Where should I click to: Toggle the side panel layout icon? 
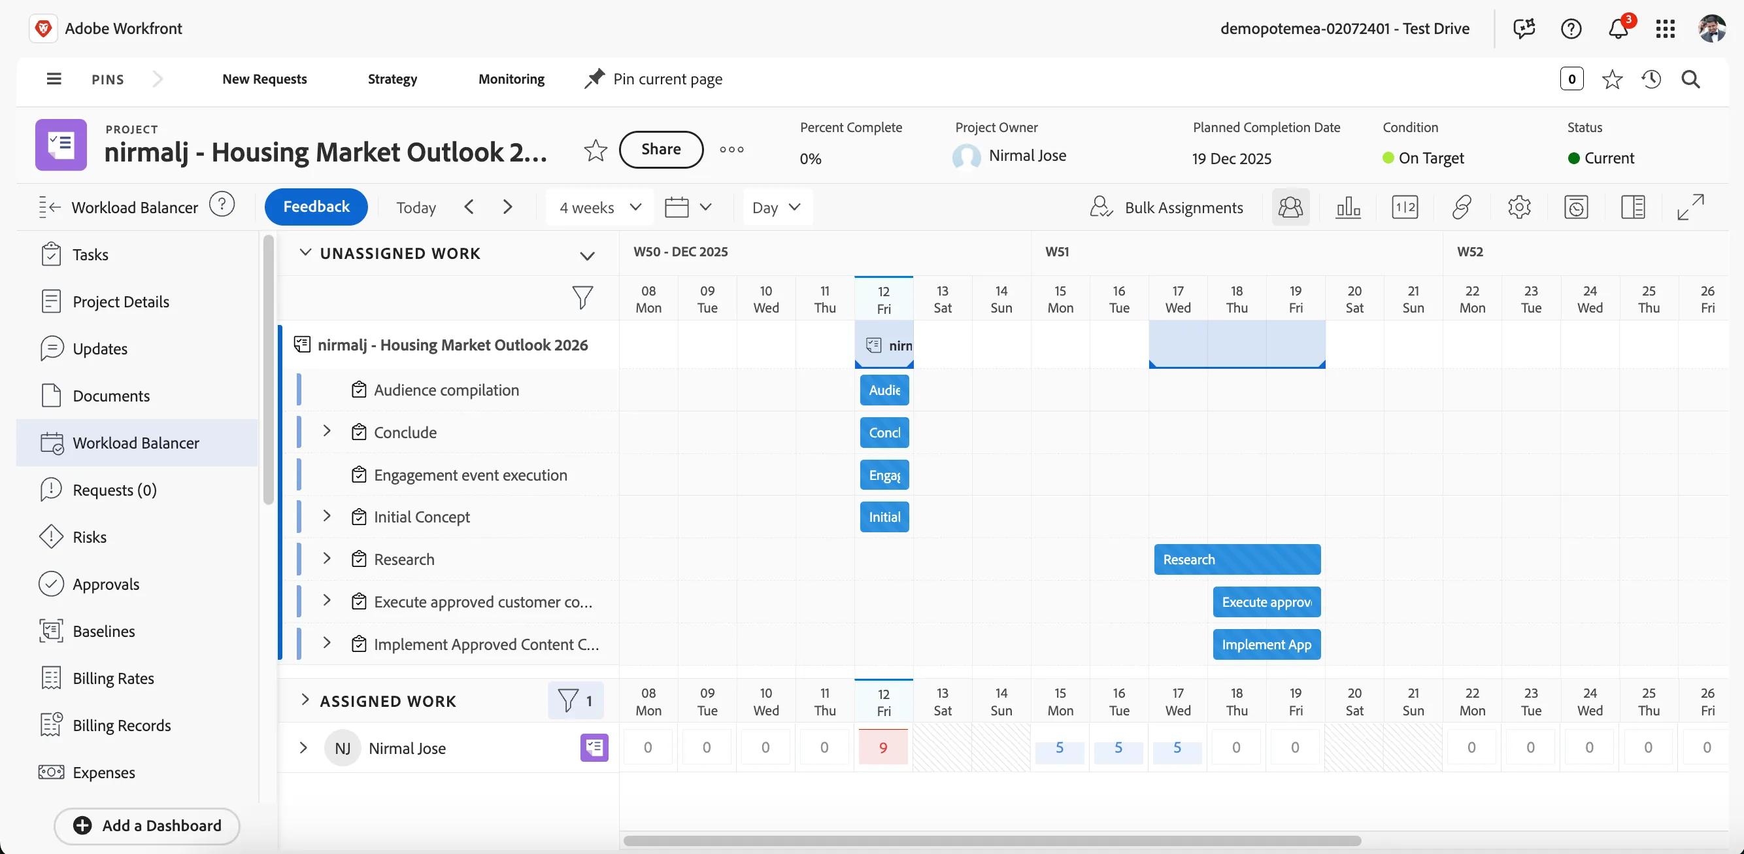click(x=1633, y=207)
